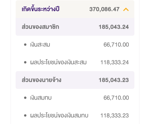This screenshot has height=124, width=150.
Task: Select the เงินสะสม item label
Action: pyautogui.click(x=40, y=44)
